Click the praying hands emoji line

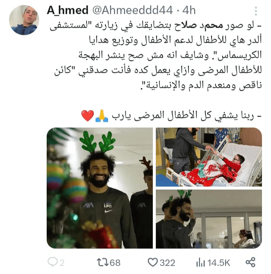[172, 116]
